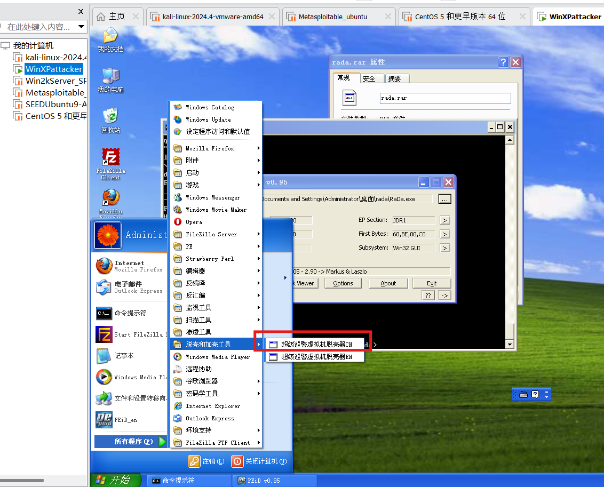This screenshot has width=604, height=487.
Task: Click help ? button in rada.rar properties
Action: pyautogui.click(x=503, y=62)
